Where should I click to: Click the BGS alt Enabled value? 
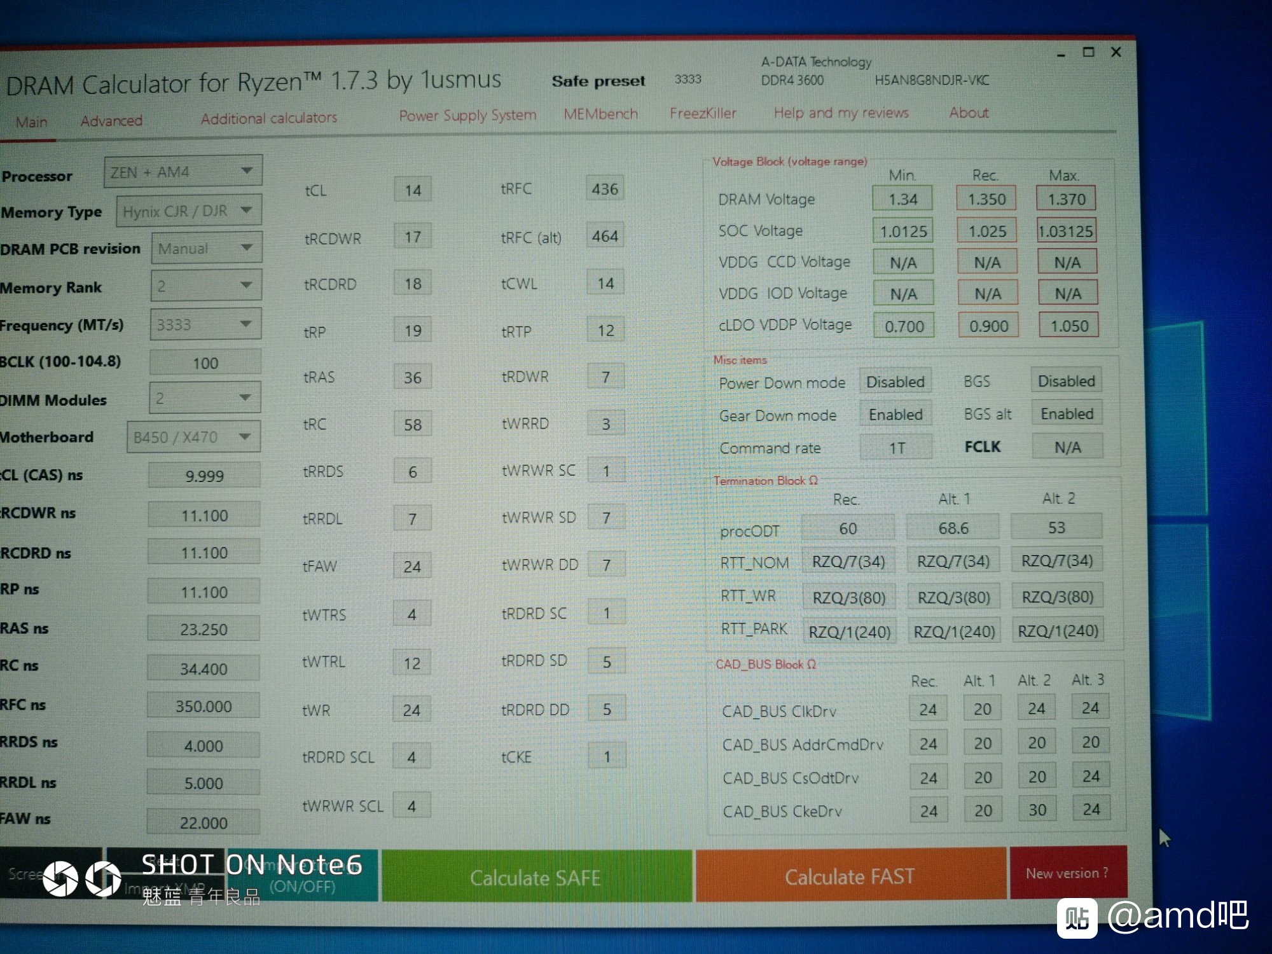coord(1067,413)
